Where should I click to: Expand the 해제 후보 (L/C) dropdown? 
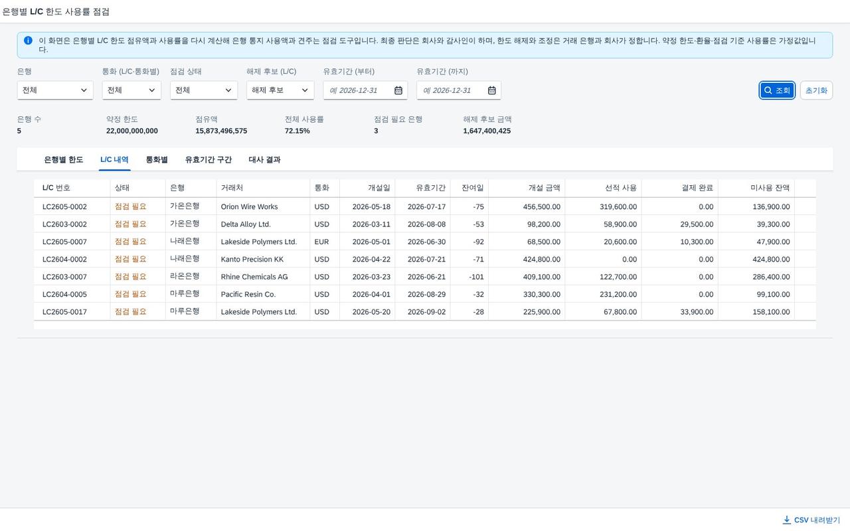pyautogui.click(x=280, y=90)
